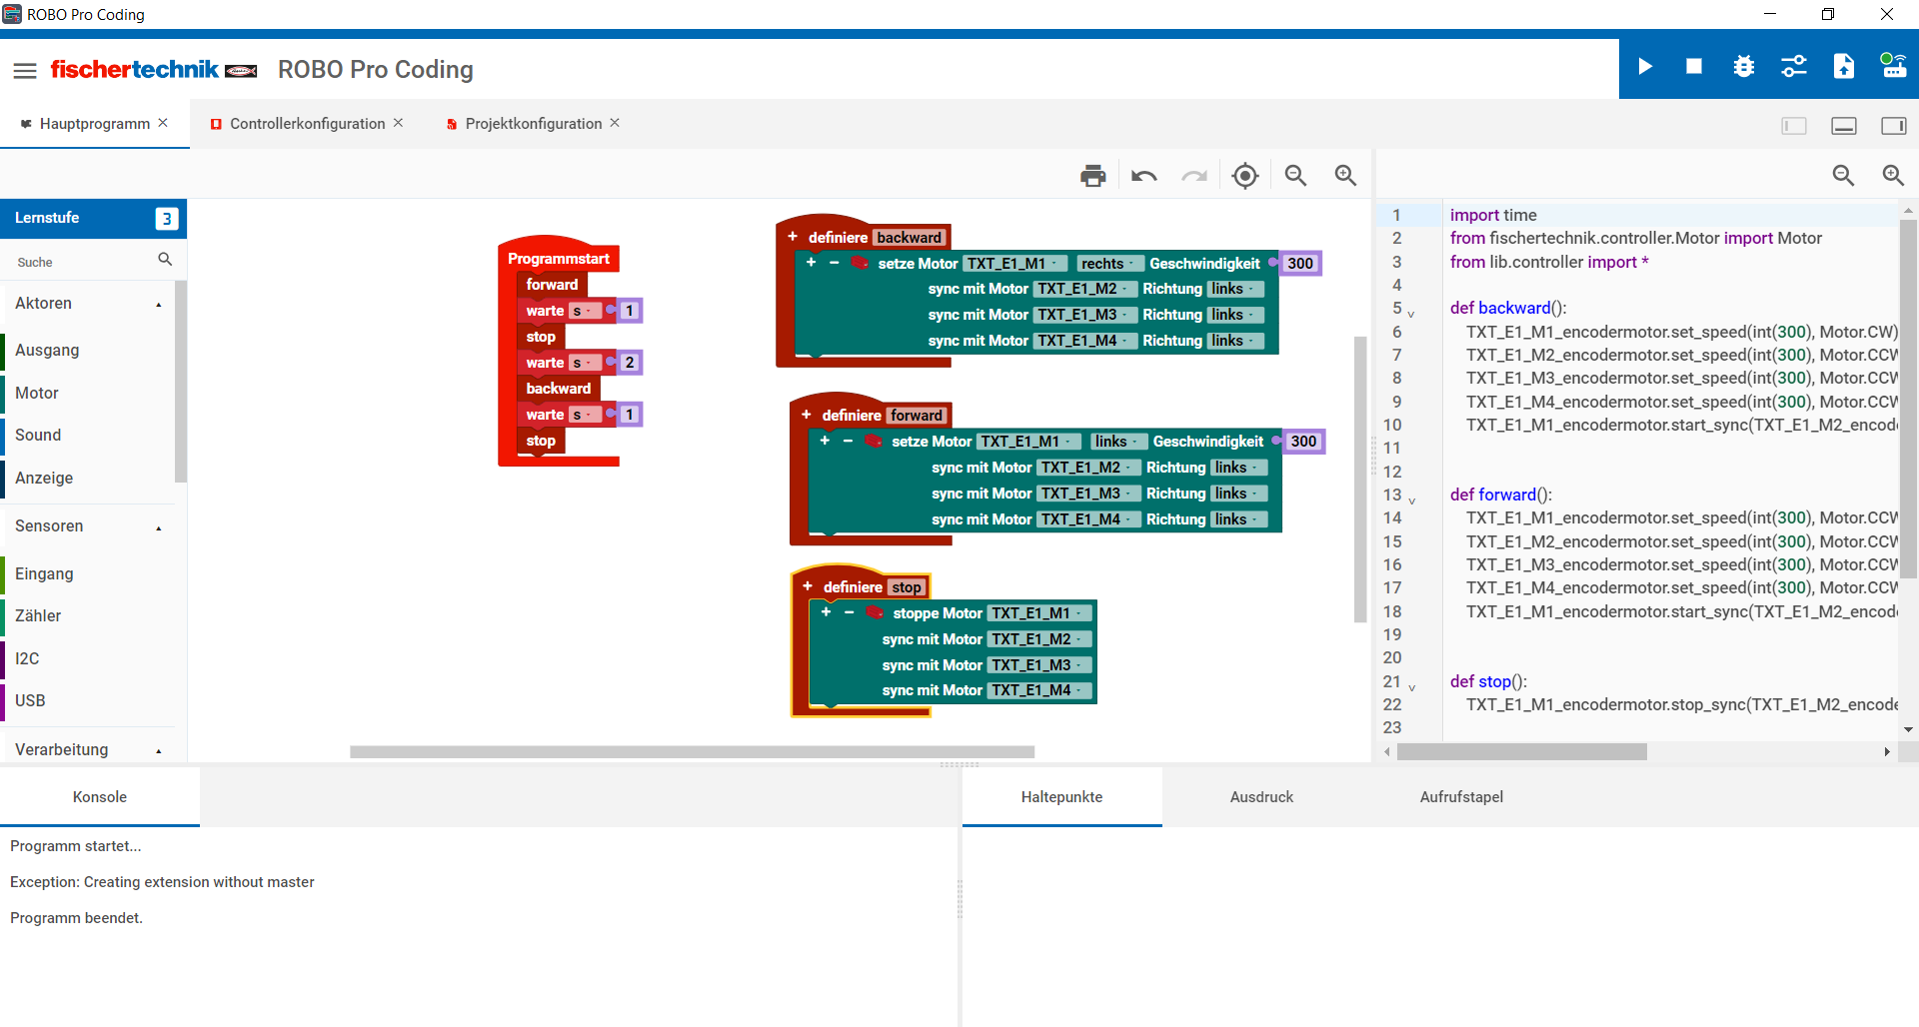Stop the running program

[x=1694, y=67]
